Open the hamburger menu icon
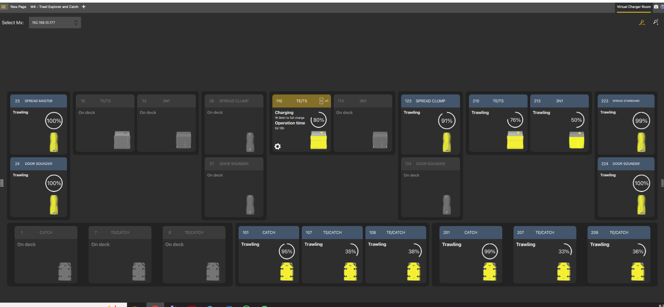This screenshot has height=307, width=664. click(4, 7)
